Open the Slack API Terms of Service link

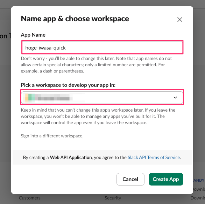[x=154, y=158]
